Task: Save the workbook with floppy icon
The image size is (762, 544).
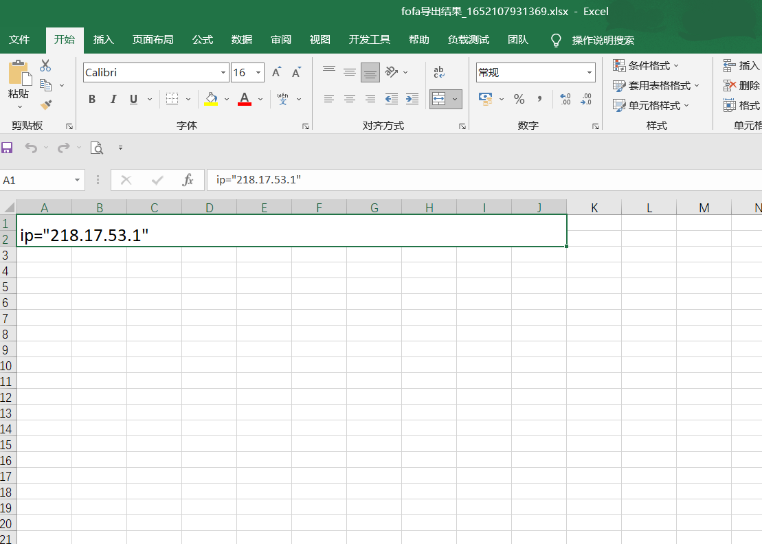Action: point(7,148)
